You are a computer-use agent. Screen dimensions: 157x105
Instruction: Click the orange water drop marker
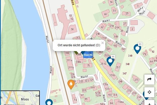(x=71, y=84)
